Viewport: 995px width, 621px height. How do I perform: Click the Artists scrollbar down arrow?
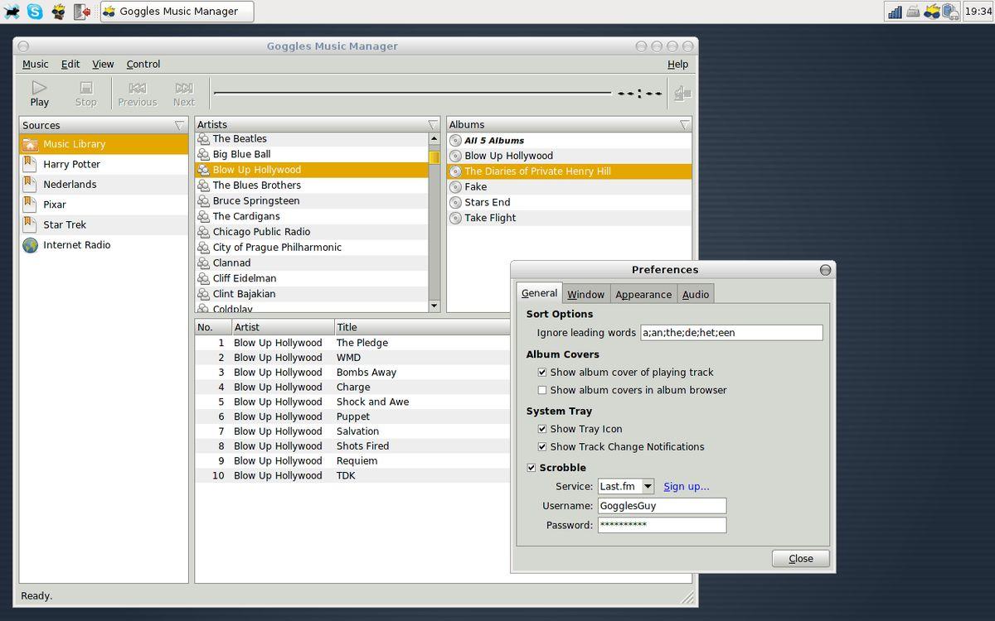(434, 306)
